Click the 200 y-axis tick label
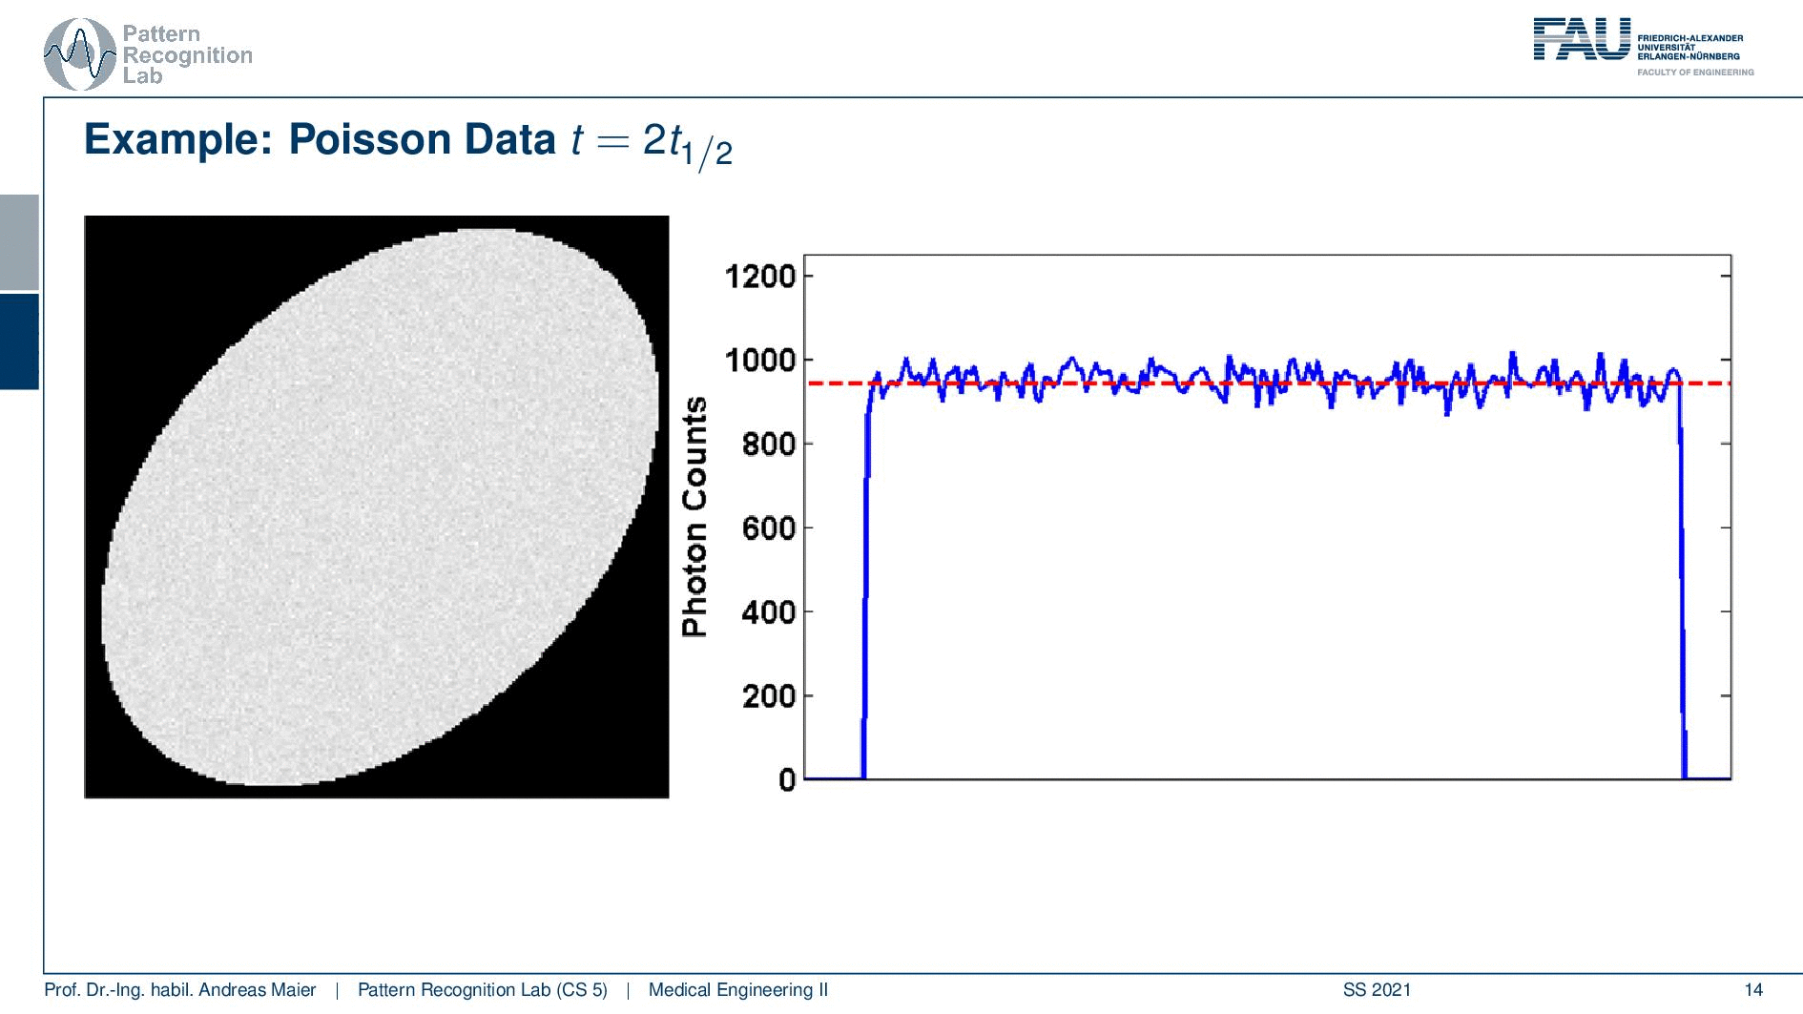 point(769,696)
